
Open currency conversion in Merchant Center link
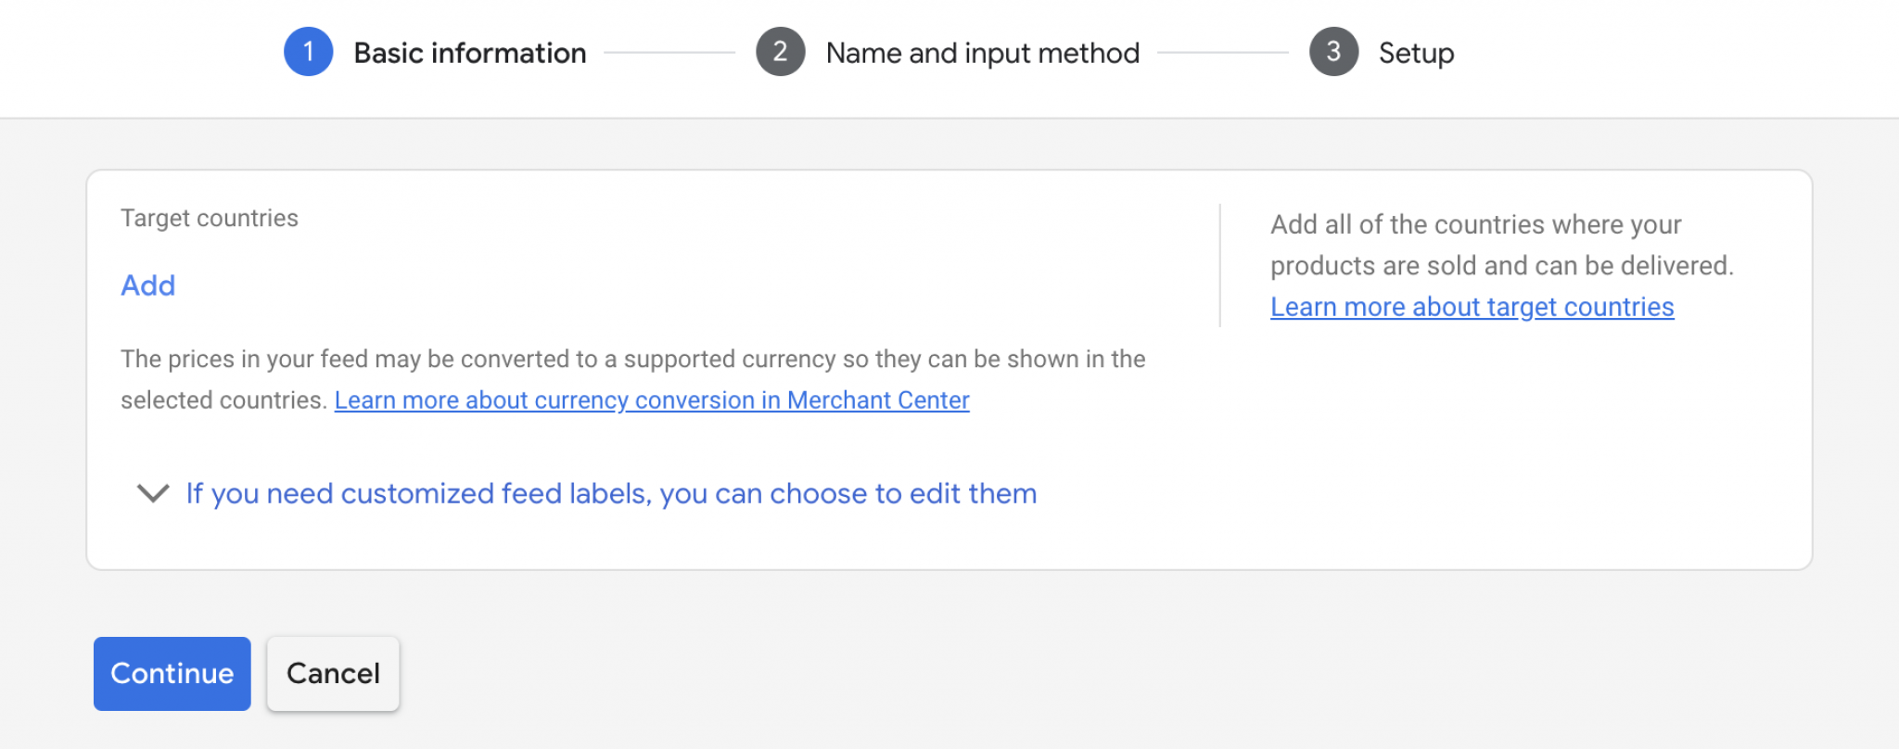click(652, 400)
